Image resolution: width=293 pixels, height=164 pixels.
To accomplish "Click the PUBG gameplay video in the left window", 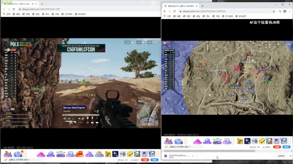I will point(81,83).
